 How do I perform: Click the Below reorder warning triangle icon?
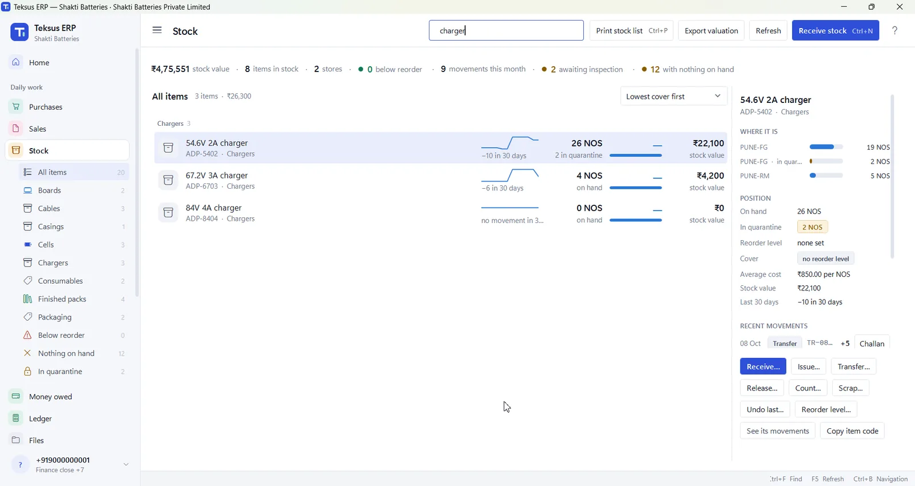click(27, 335)
